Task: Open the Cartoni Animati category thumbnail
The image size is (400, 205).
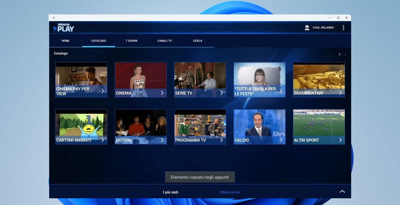Action: pyautogui.click(x=81, y=127)
